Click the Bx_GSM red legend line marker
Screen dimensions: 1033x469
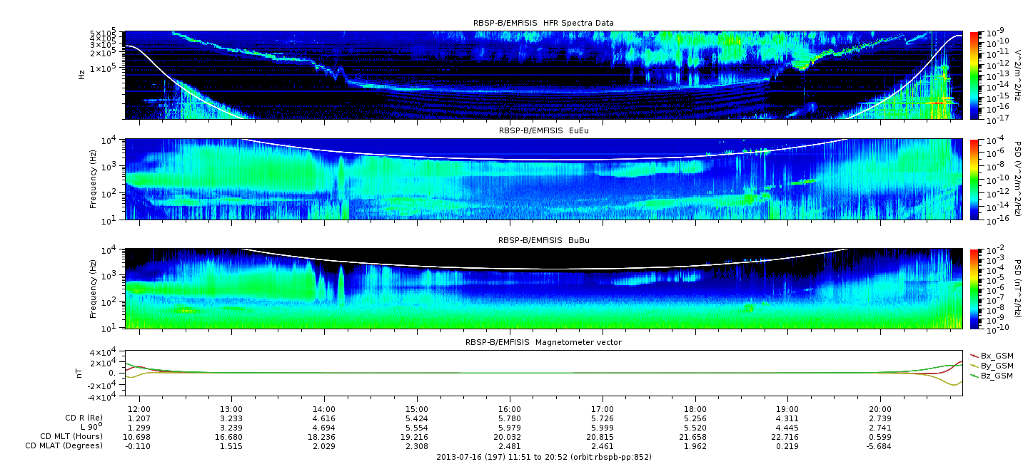(x=974, y=355)
